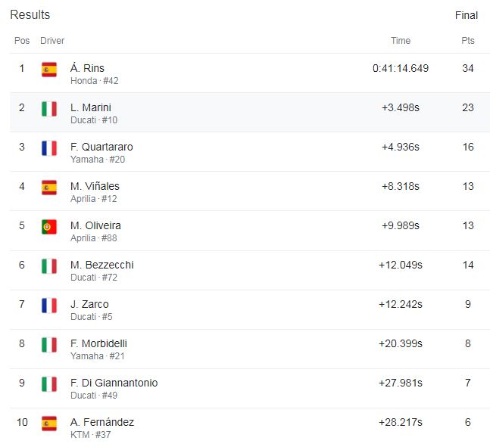This screenshot has width=490, height=447.
Task: Click the Final status label
Action: coord(467,15)
